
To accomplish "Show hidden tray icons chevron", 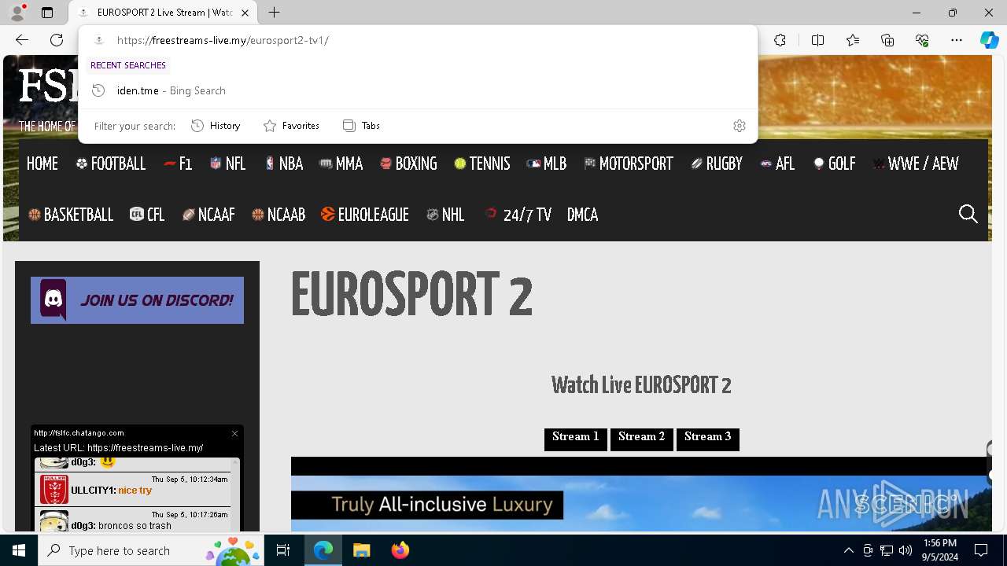I will point(848,550).
